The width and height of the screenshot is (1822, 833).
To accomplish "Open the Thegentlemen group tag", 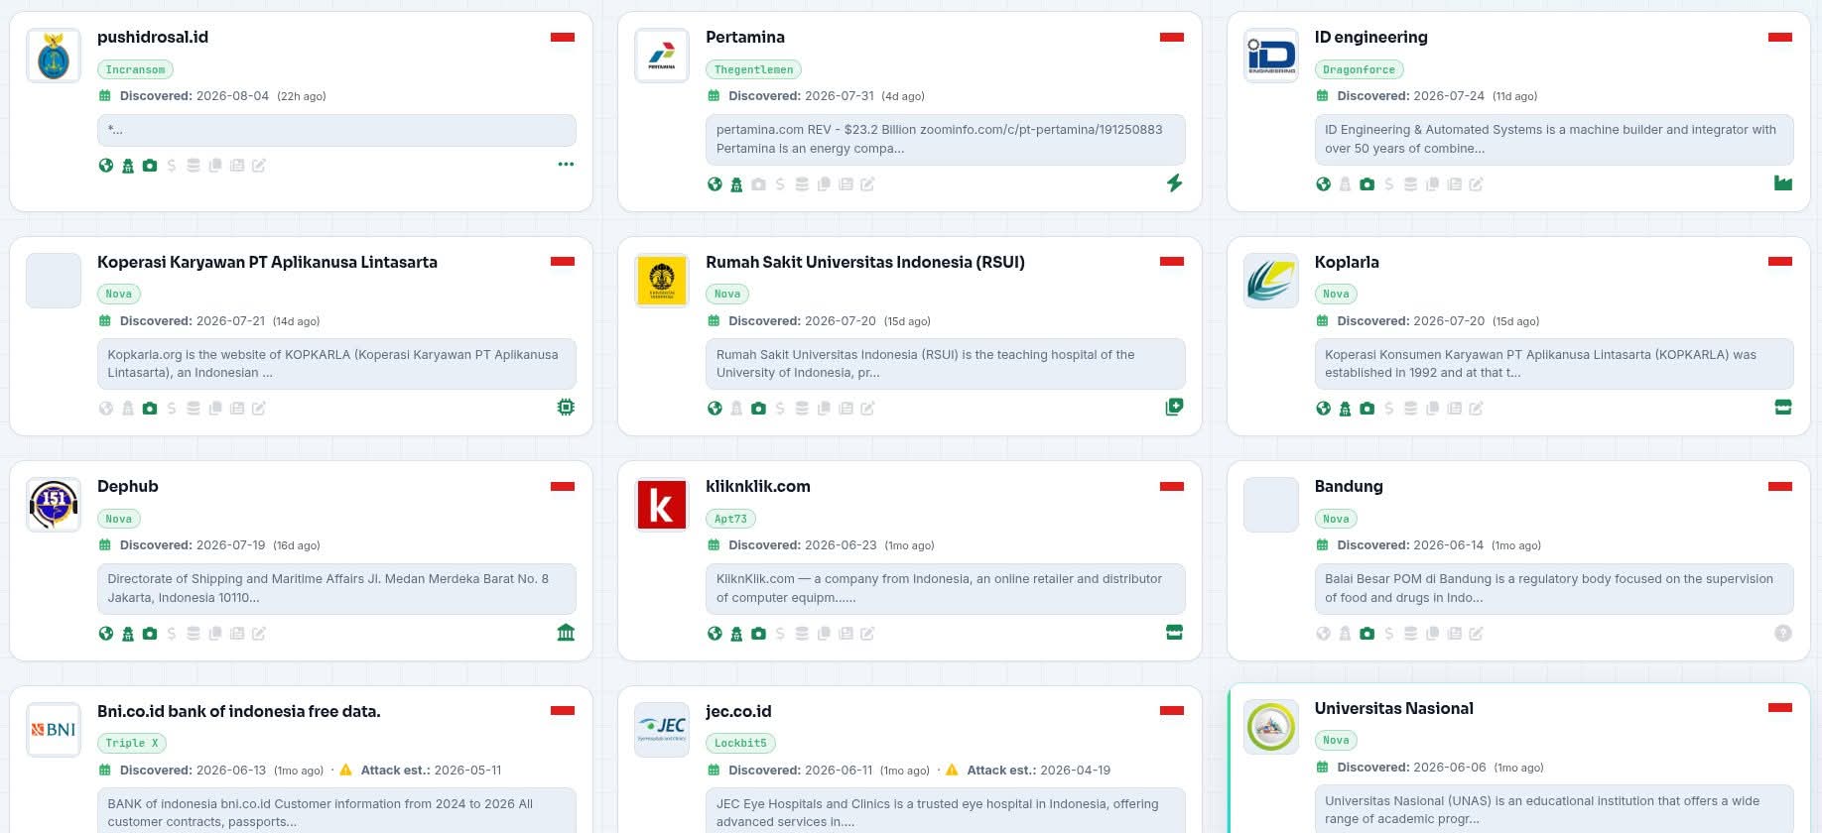I will pyautogui.click(x=753, y=69).
